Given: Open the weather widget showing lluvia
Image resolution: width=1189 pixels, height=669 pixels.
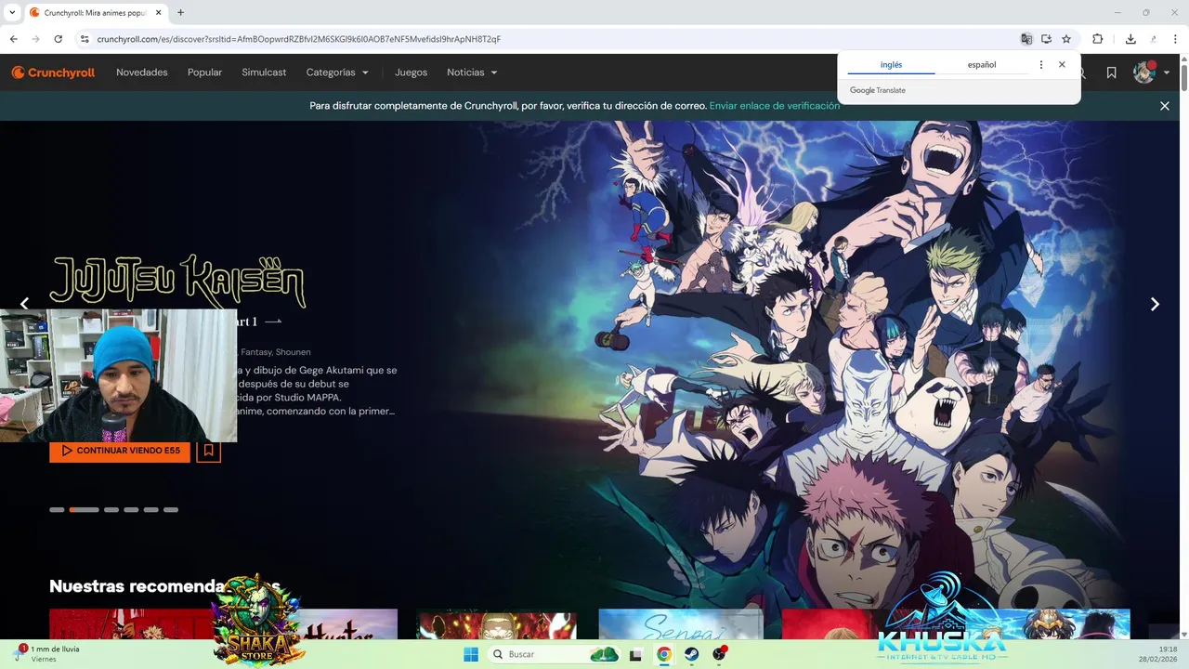Looking at the screenshot, I should pyautogui.click(x=46, y=653).
